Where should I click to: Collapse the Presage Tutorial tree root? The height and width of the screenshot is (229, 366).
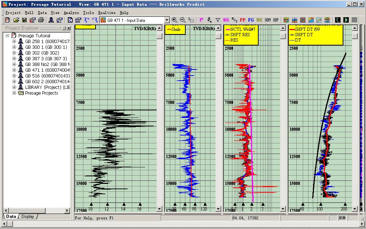[x=8, y=35]
